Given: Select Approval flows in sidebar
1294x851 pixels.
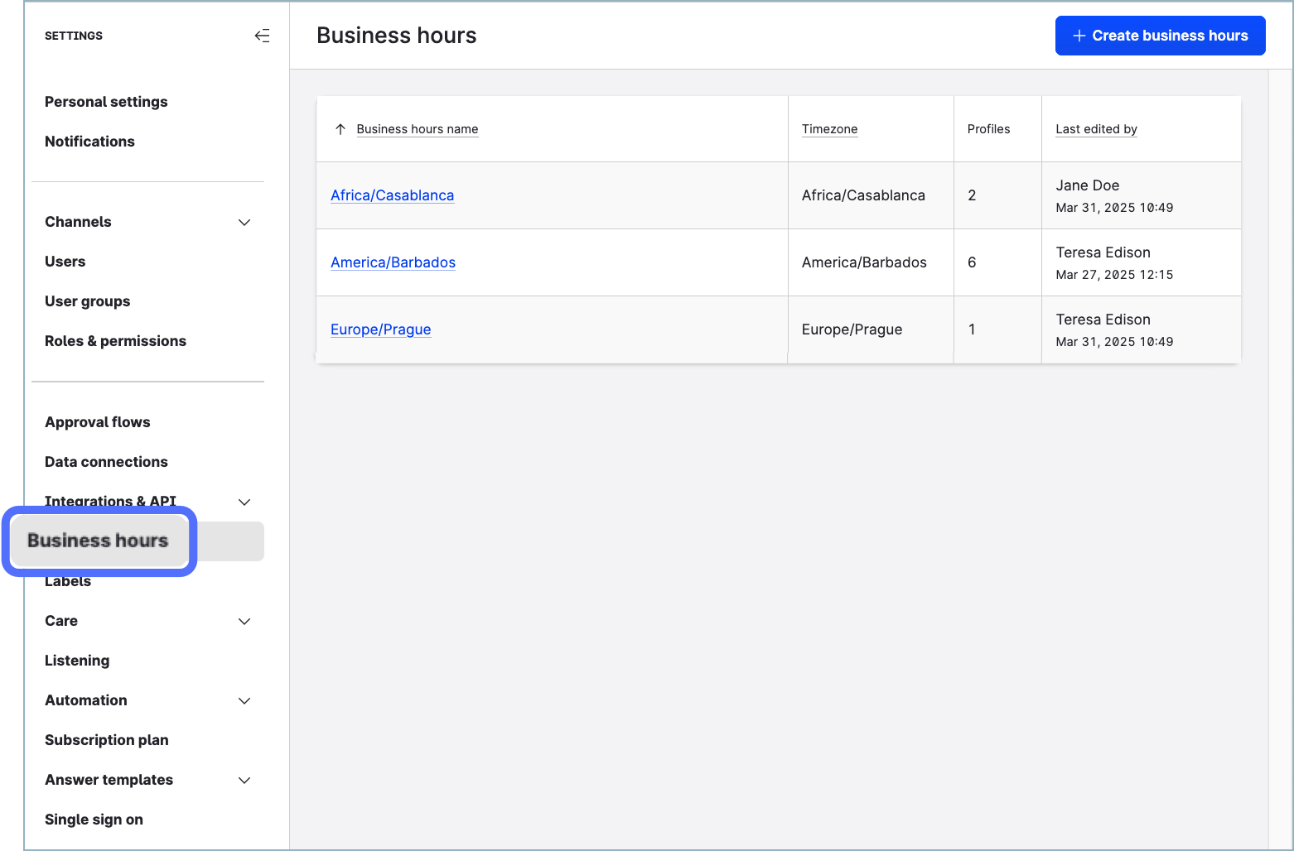Looking at the screenshot, I should point(97,422).
